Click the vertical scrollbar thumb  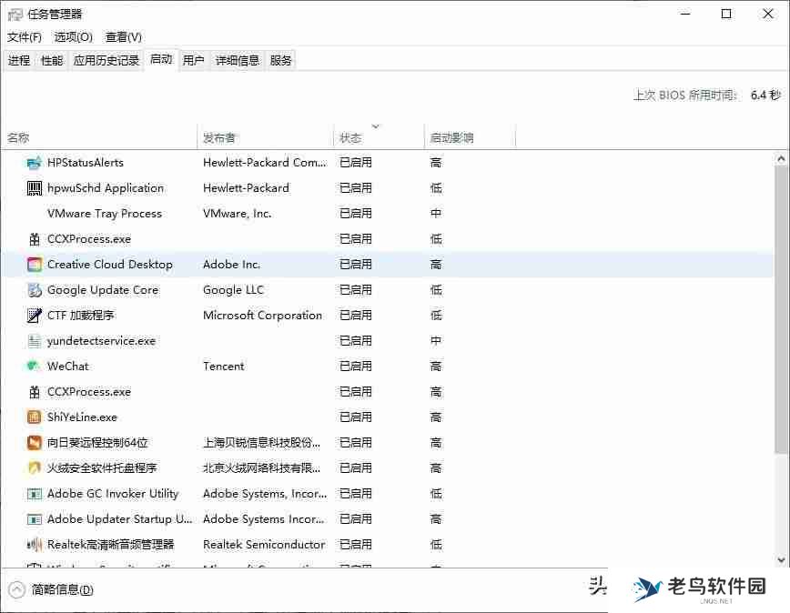pos(781,309)
